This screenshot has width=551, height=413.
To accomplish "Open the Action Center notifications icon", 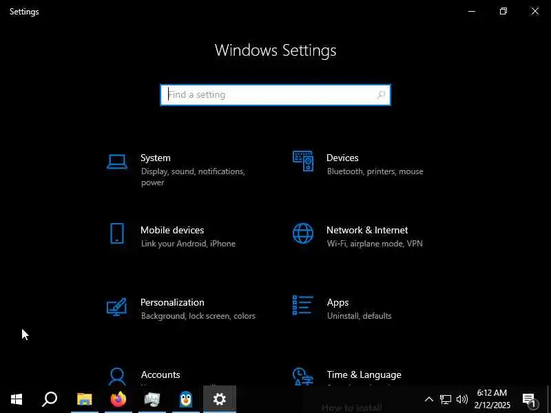I will [x=529, y=400].
